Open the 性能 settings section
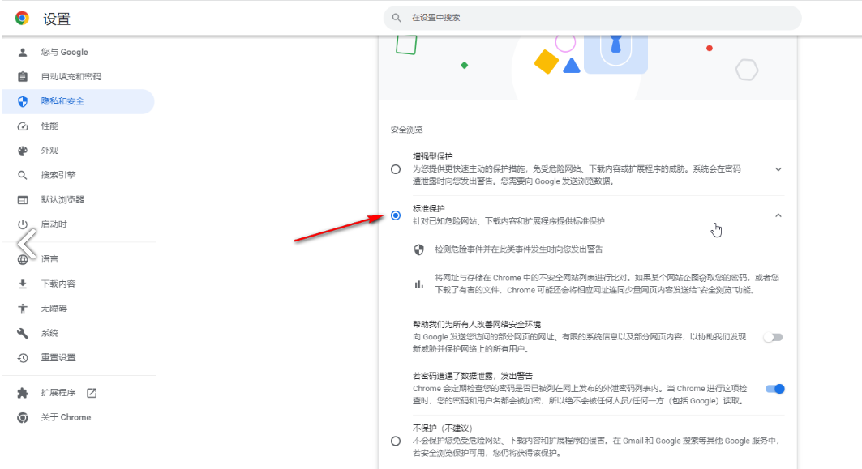 pos(79,126)
